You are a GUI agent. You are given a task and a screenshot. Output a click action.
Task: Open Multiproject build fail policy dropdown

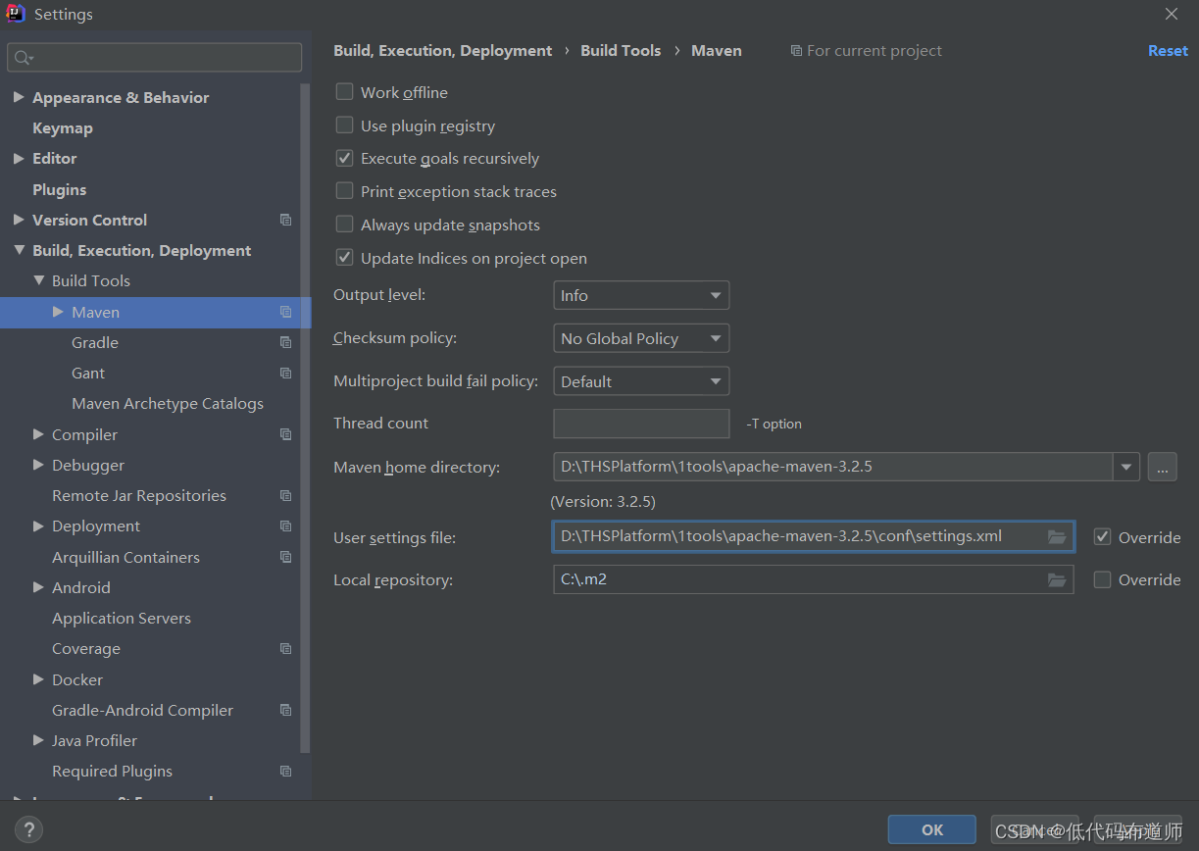641,381
